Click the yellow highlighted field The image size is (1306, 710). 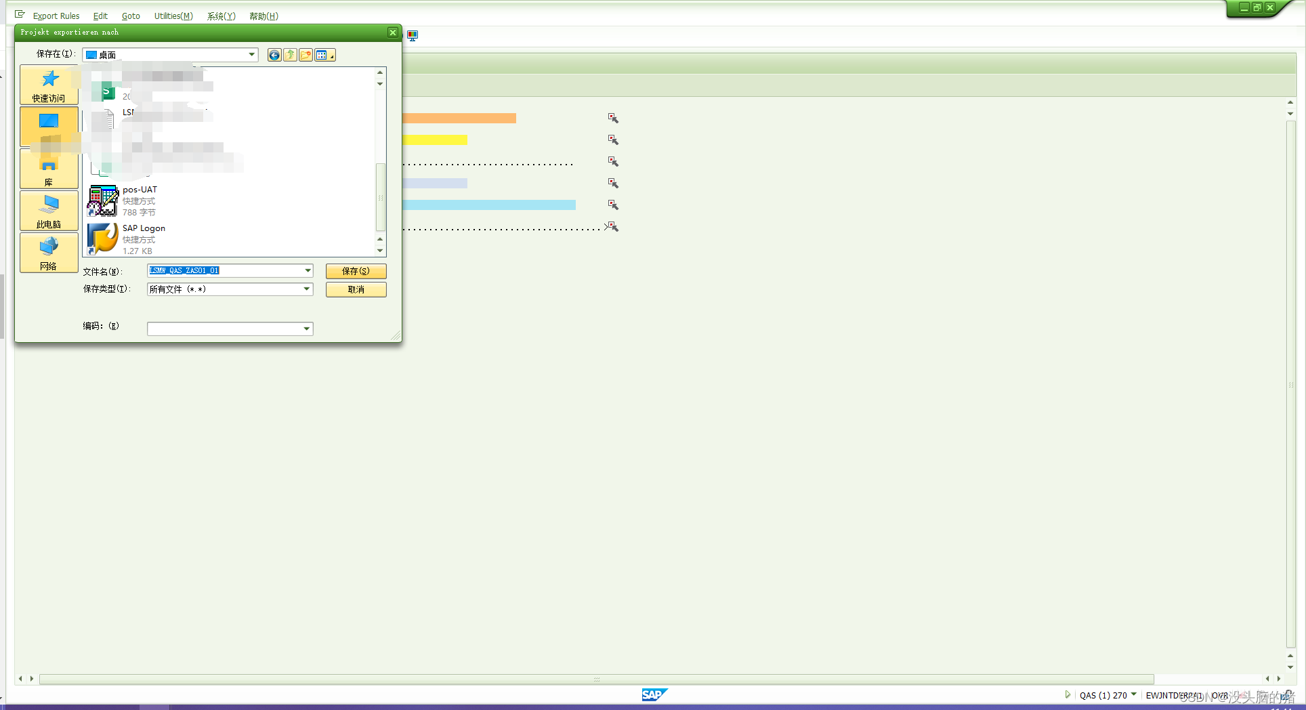click(x=435, y=140)
